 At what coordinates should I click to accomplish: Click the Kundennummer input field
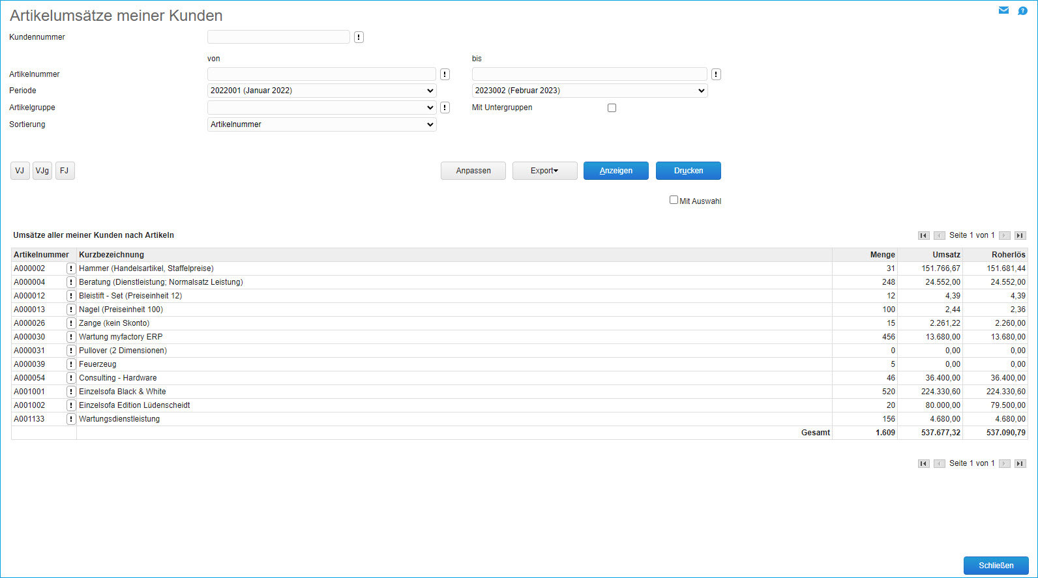(278, 37)
